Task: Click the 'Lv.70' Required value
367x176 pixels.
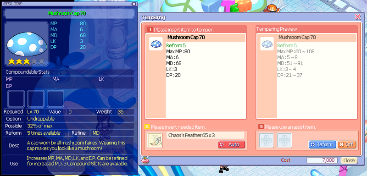Action: 33,112
